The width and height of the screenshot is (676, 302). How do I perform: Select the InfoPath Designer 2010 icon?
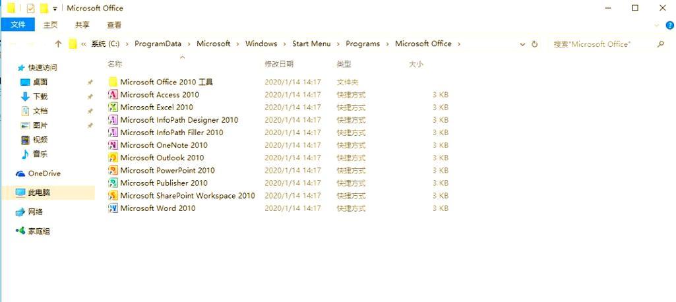113,120
